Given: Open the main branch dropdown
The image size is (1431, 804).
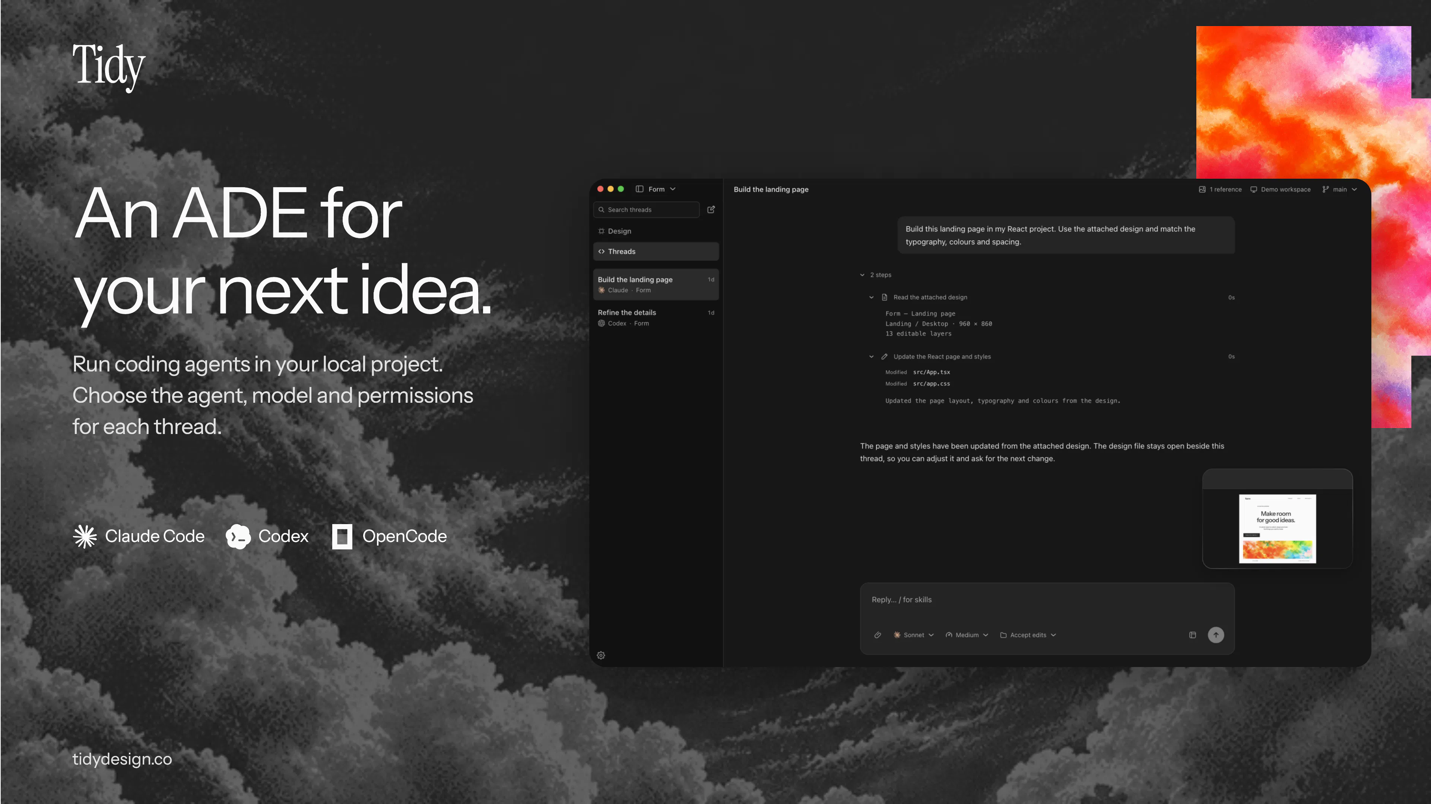Looking at the screenshot, I should (x=1339, y=189).
